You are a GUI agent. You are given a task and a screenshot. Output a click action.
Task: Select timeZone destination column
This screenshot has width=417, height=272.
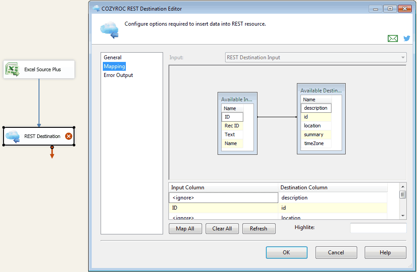pyautogui.click(x=316, y=143)
